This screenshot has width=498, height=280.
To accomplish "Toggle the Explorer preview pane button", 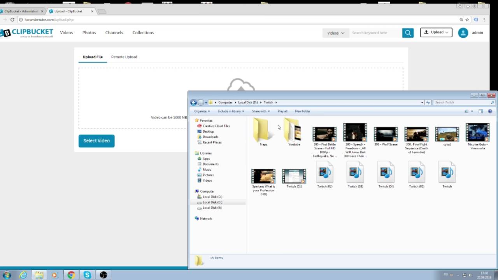I will click(x=480, y=111).
